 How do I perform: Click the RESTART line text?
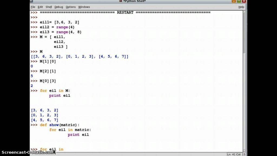point(125,12)
